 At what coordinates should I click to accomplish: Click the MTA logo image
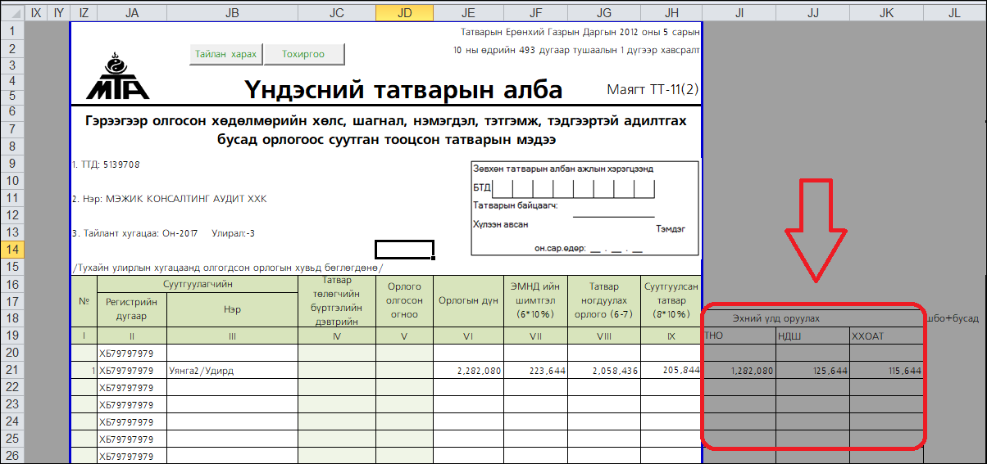(x=117, y=77)
